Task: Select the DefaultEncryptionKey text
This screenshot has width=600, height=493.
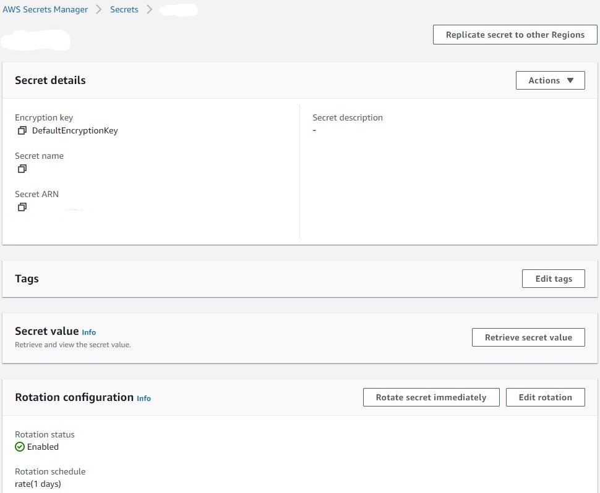Action: (75, 131)
